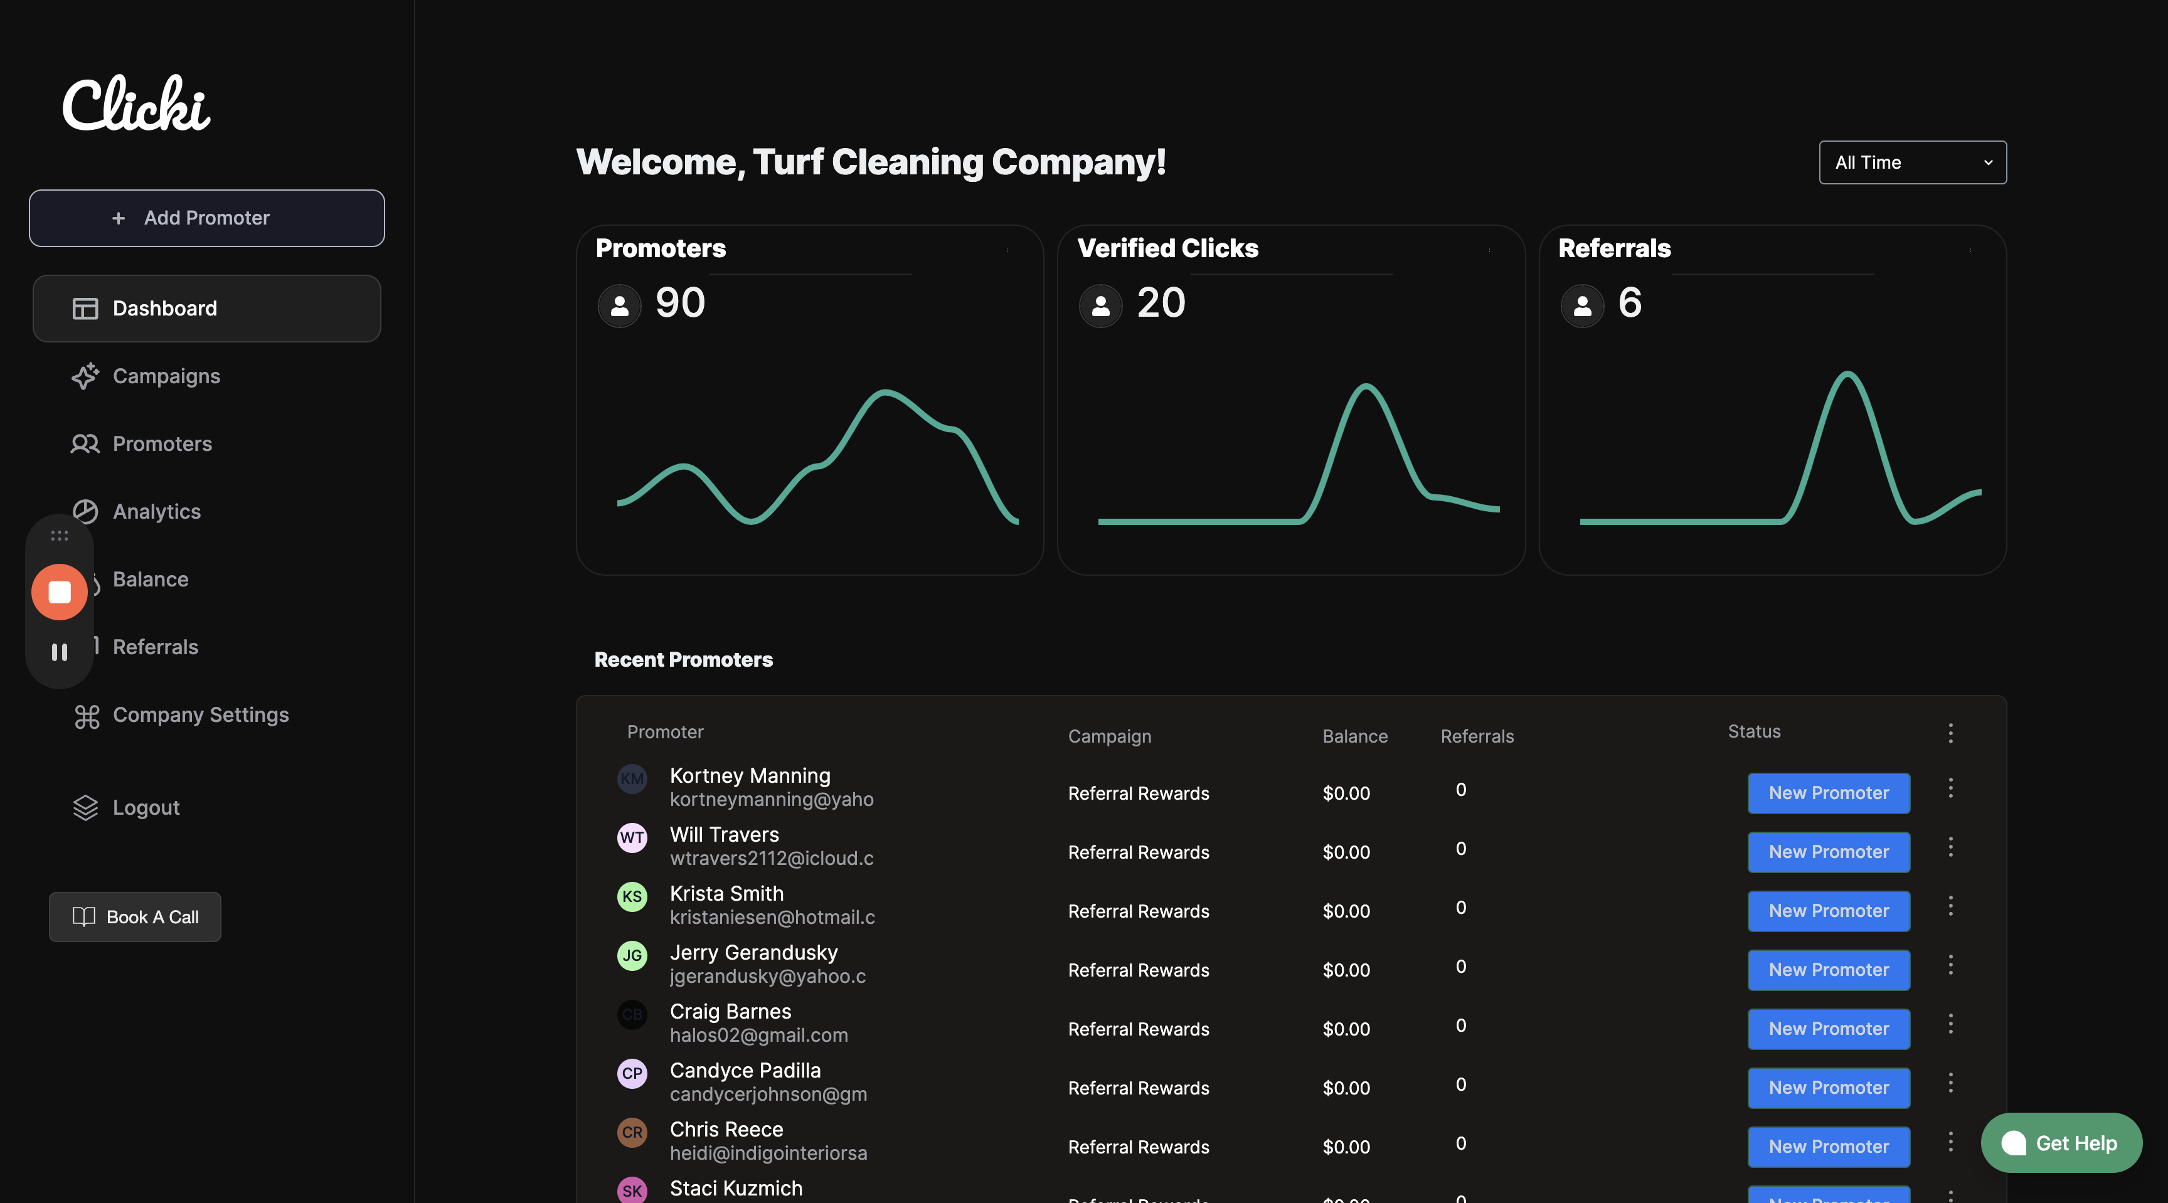
Task: Click the Campaigns sparkle icon
Action: click(85, 376)
